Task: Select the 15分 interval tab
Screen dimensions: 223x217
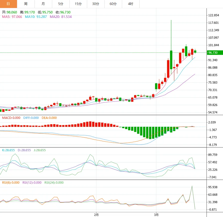Action: click(x=78, y=4)
